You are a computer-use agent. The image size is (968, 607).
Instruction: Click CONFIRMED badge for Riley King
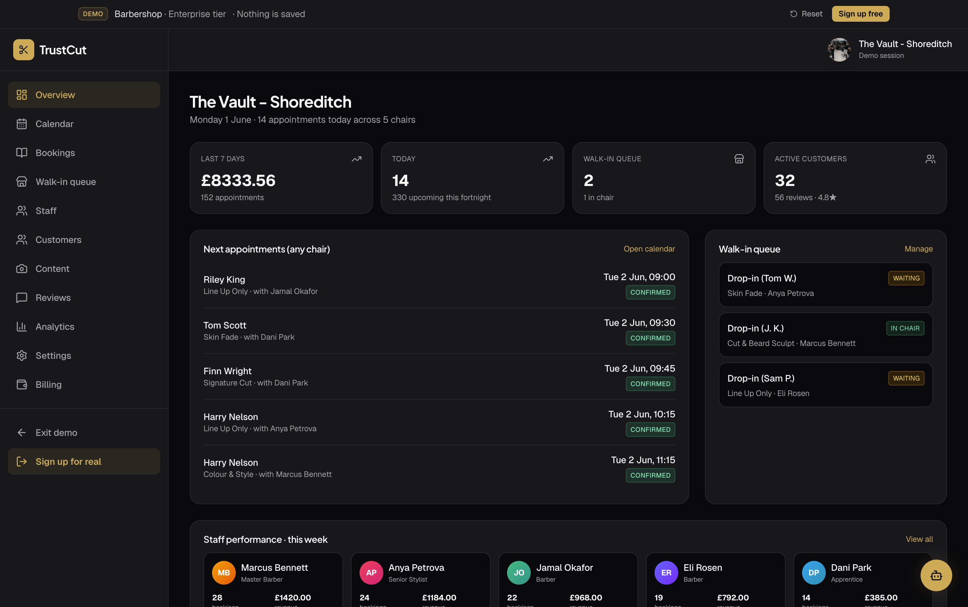click(x=650, y=292)
